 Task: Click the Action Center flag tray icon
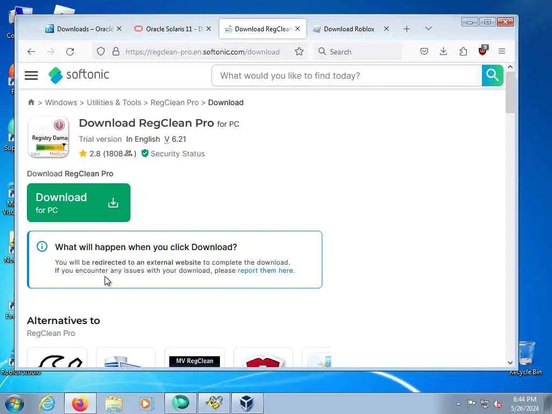pyautogui.click(x=471, y=403)
